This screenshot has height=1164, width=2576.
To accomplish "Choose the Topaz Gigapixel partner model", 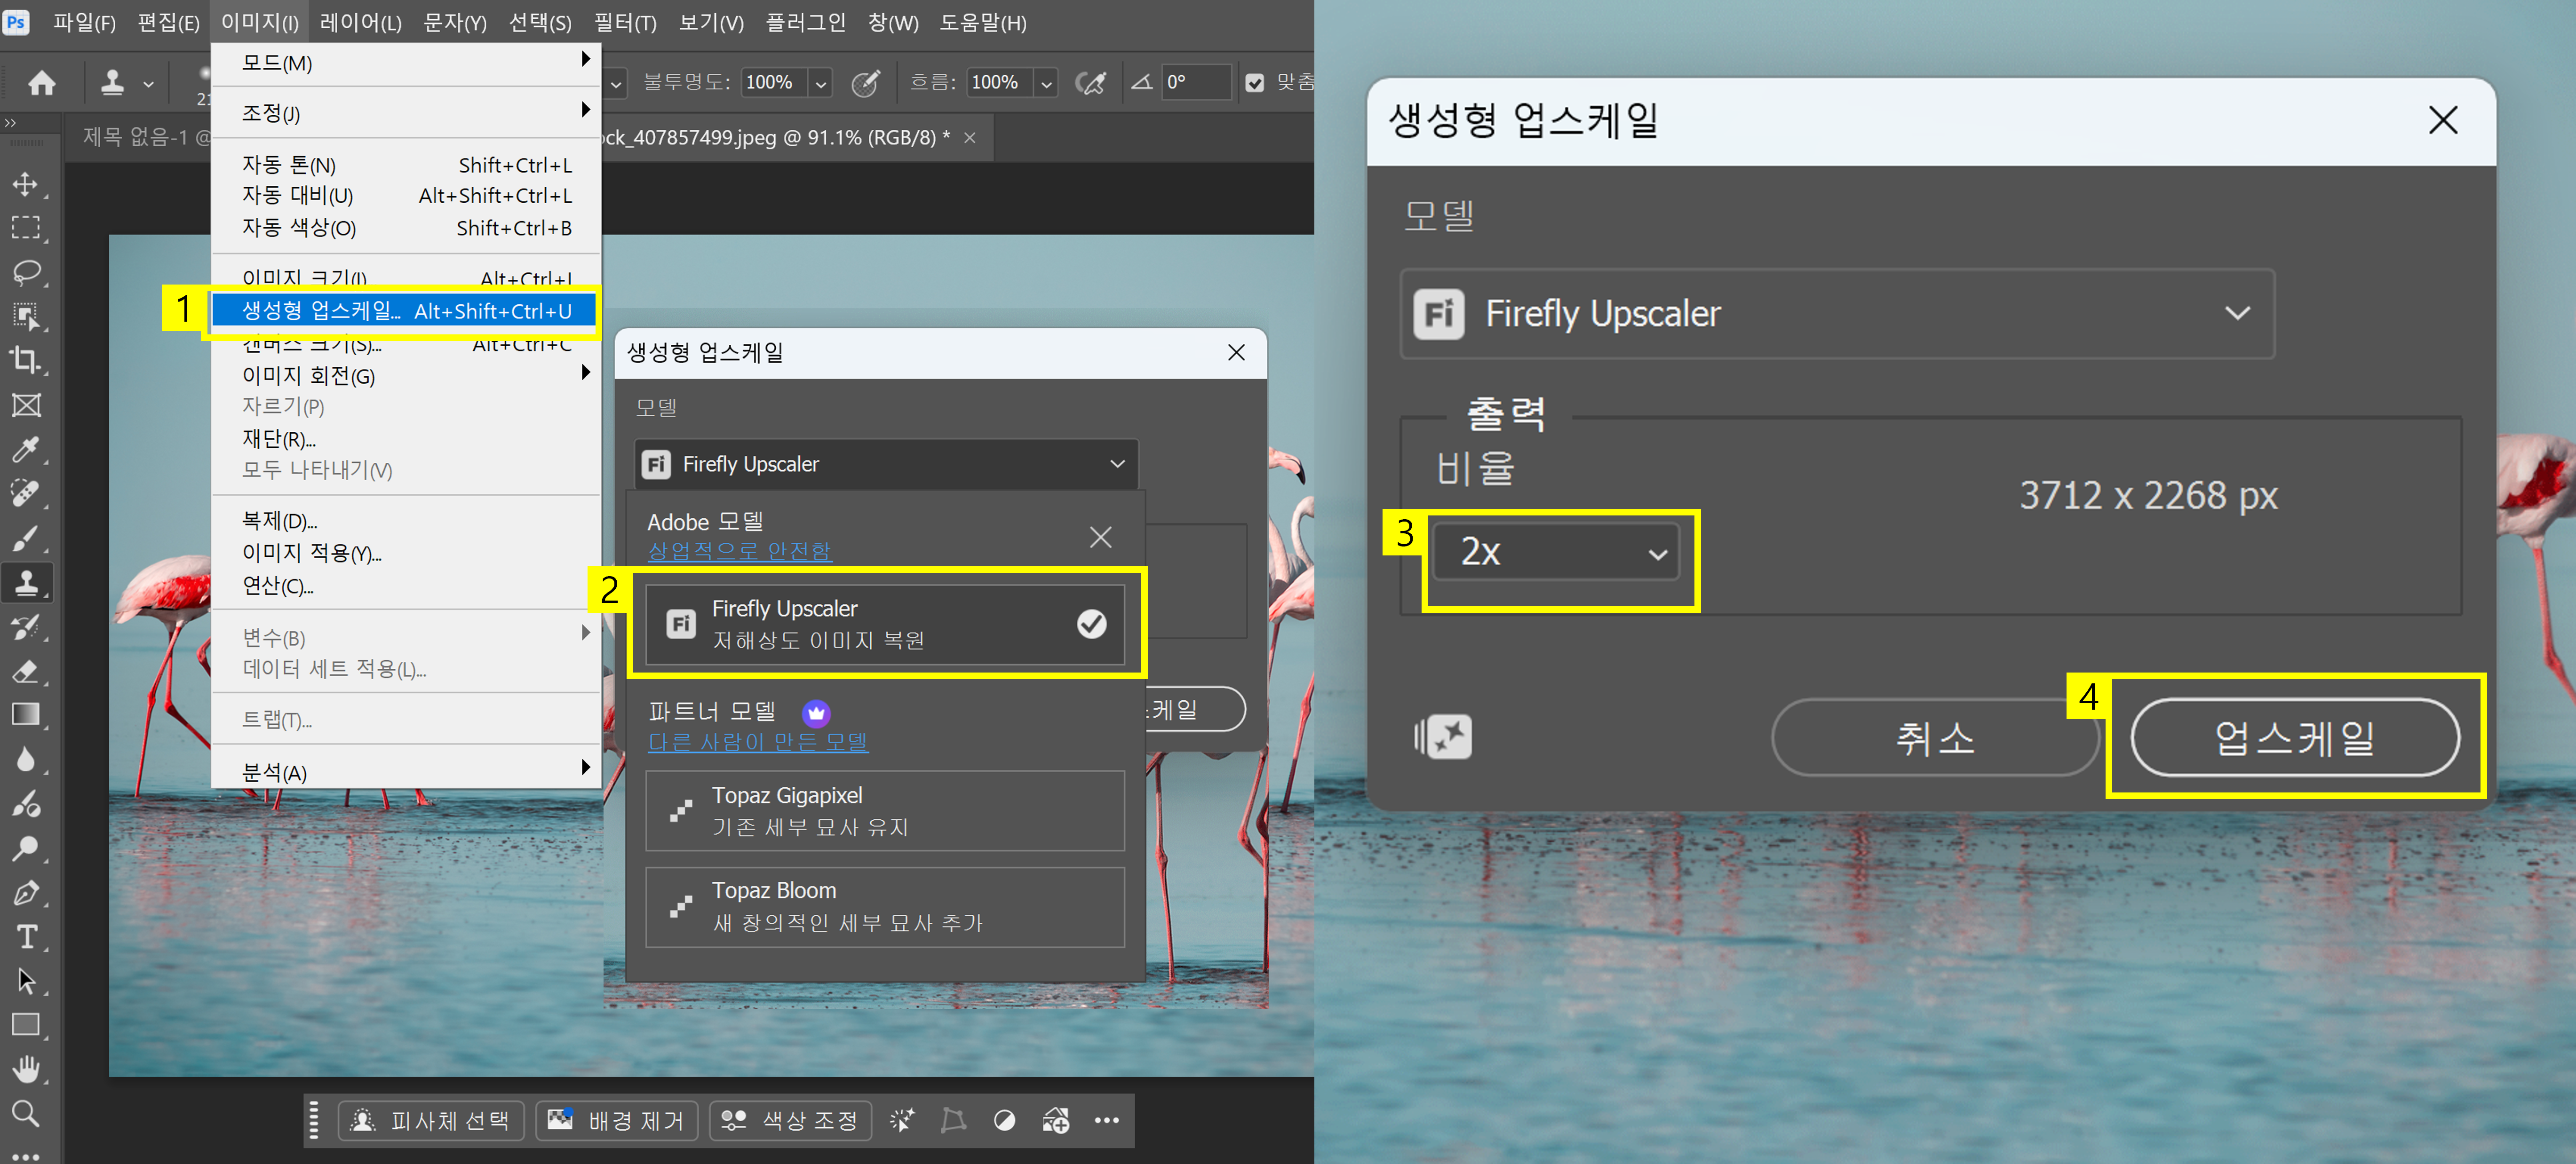I will tap(884, 810).
